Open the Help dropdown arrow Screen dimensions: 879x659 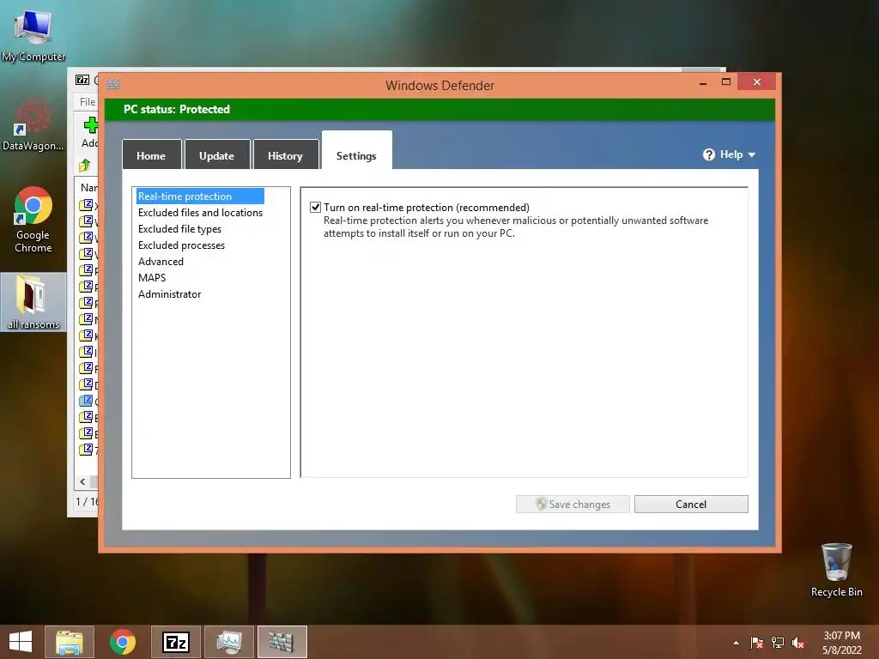[752, 154]
